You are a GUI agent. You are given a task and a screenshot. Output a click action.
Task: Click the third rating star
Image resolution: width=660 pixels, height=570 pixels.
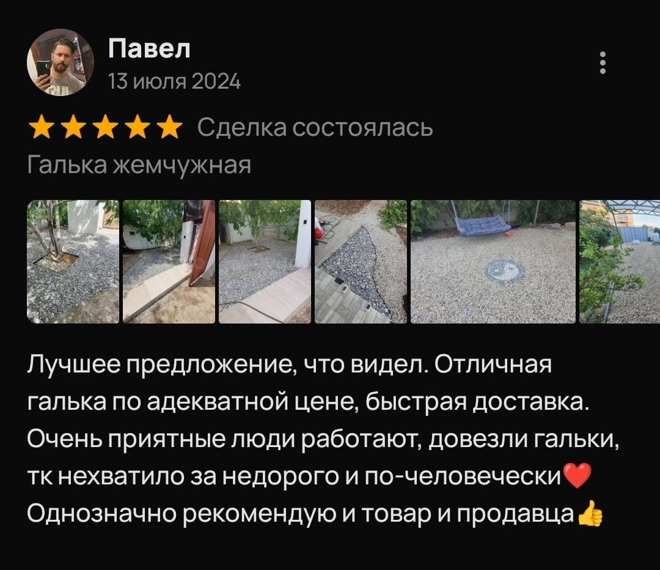105,127
